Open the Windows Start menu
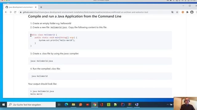 point(3,105)
